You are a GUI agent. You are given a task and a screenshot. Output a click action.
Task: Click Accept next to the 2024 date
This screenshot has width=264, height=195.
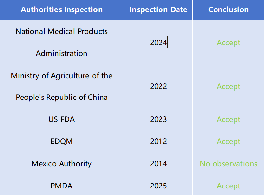[x=229, y=43]
